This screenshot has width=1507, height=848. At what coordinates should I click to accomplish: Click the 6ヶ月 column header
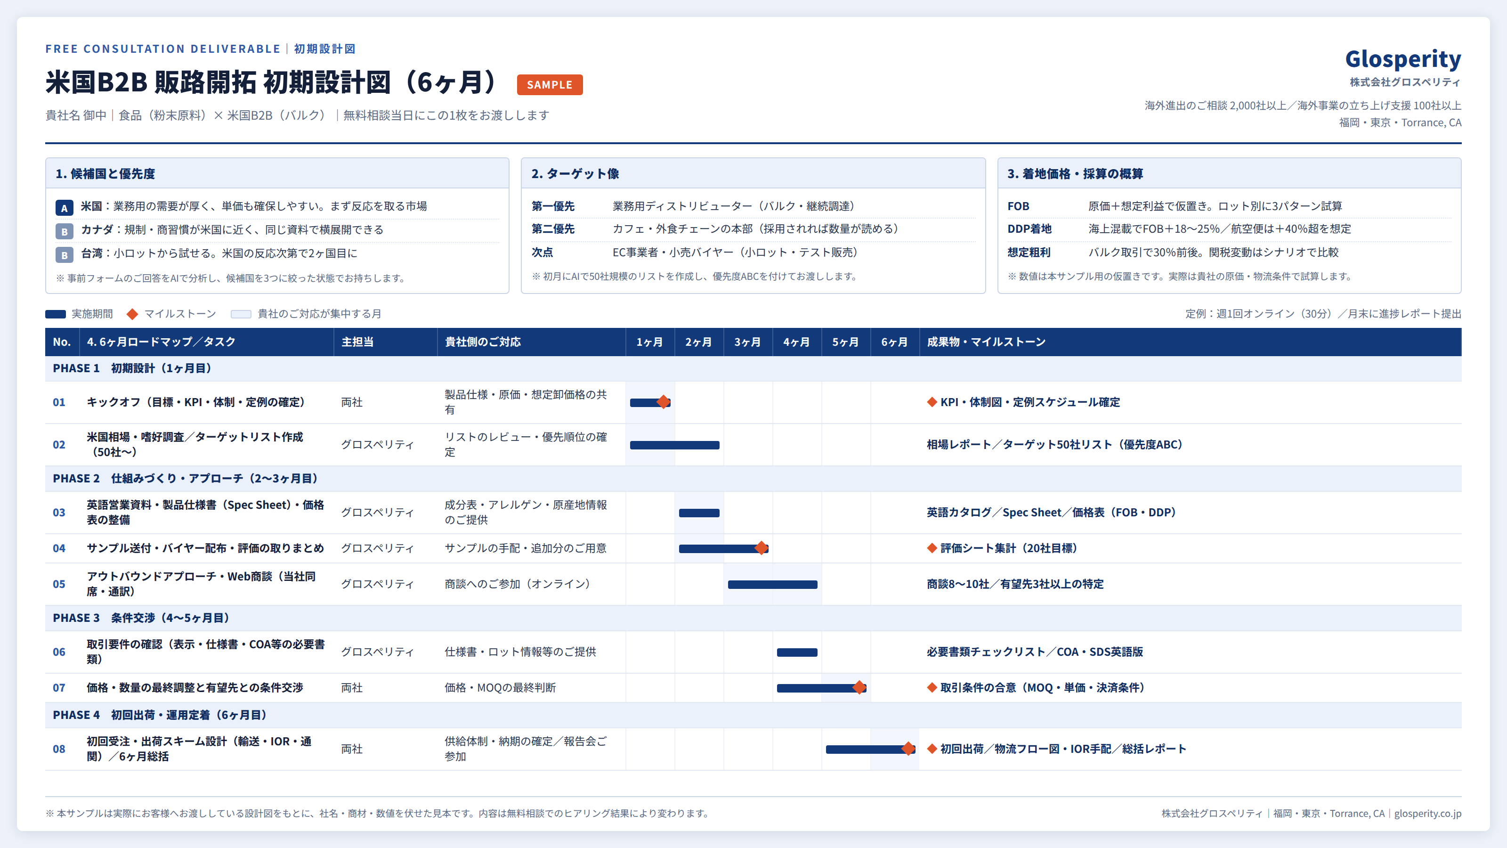click(x=894, y=342)
